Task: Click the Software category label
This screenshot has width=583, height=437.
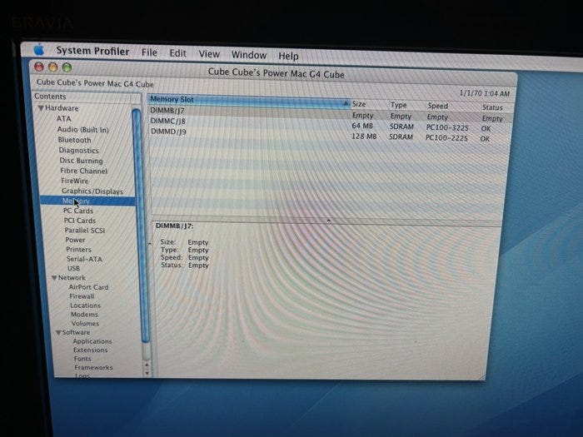Action: point(76,332)
